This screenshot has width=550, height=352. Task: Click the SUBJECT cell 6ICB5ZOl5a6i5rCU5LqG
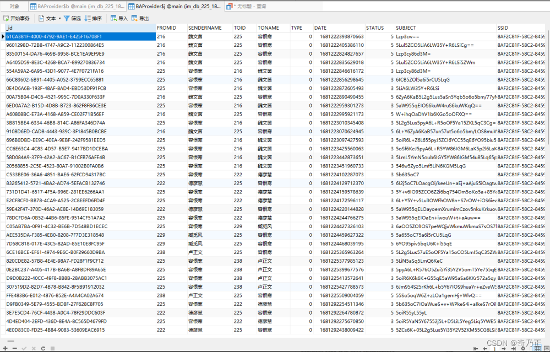pos(445,80)
